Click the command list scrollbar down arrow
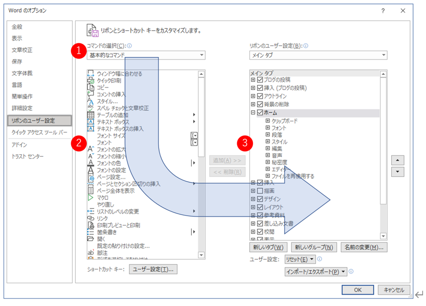The width and height of the screenshot is (426, 306). (x=201, y=256)
